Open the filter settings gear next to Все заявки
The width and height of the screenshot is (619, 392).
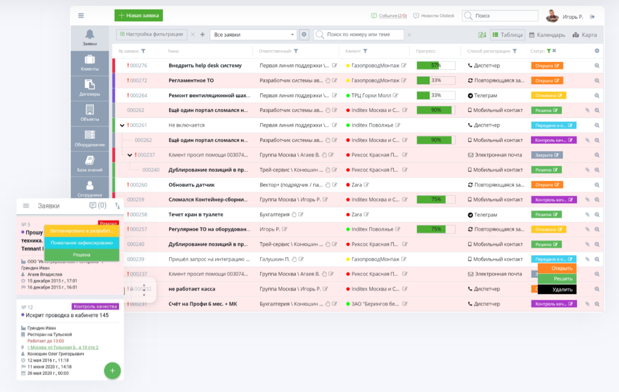pos(304,34)
